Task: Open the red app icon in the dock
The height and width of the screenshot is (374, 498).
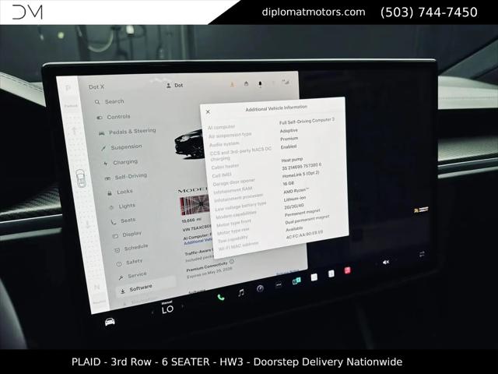Action: click(x=347, y=270)
